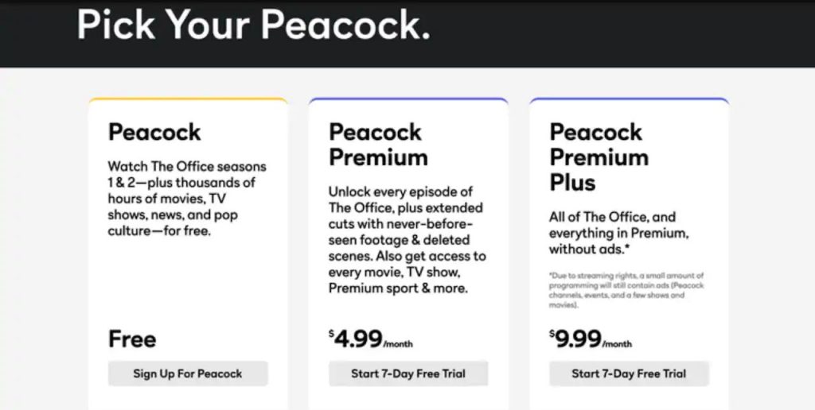Click the without ads description text
Screen dimensions: 815x410
point(618,233)
